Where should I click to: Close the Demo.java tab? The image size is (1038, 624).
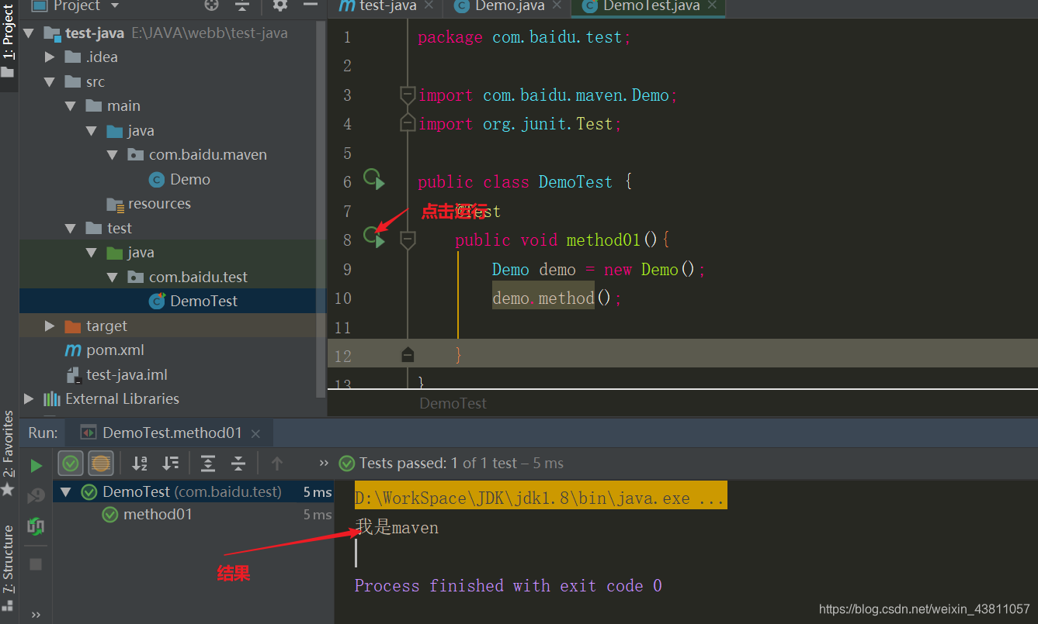pos(557,6)
